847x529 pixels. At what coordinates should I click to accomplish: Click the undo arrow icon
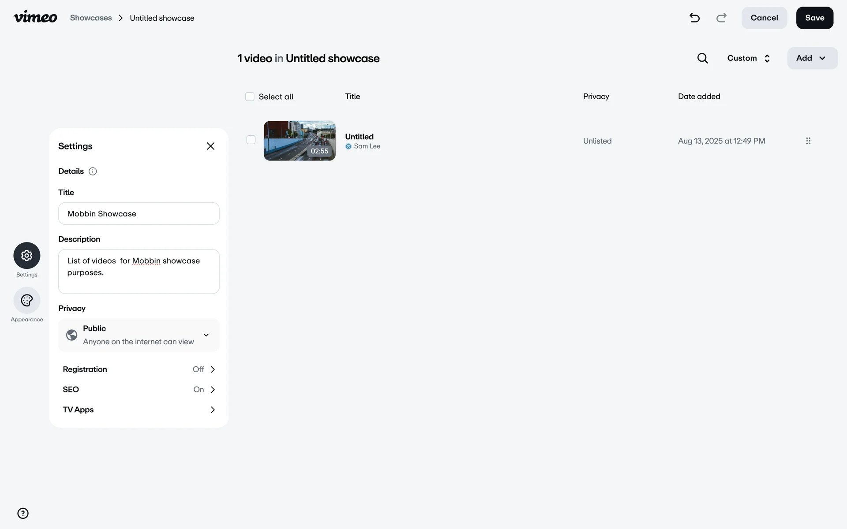coord(694,18)
